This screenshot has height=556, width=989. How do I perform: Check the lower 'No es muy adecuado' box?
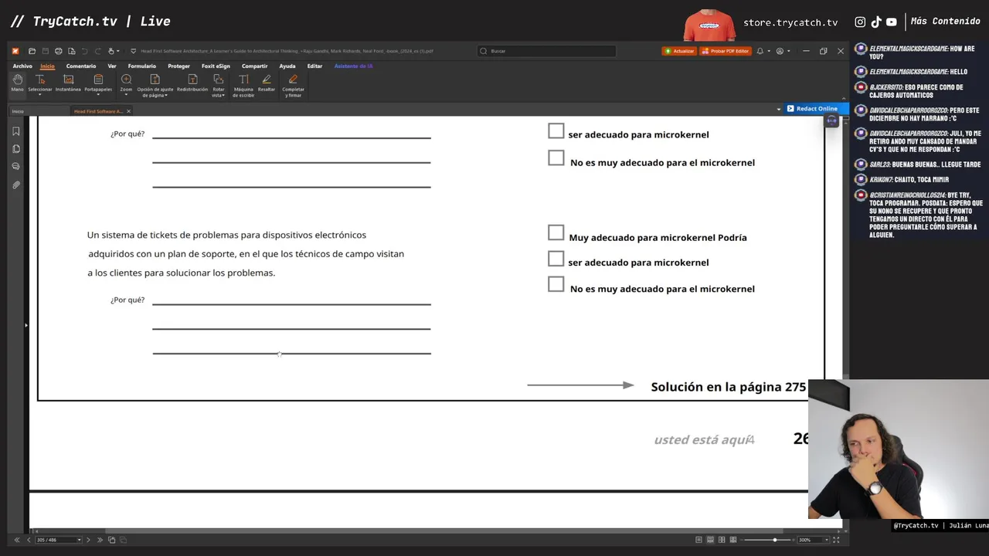pyautogui.click(x=556, y=284)
